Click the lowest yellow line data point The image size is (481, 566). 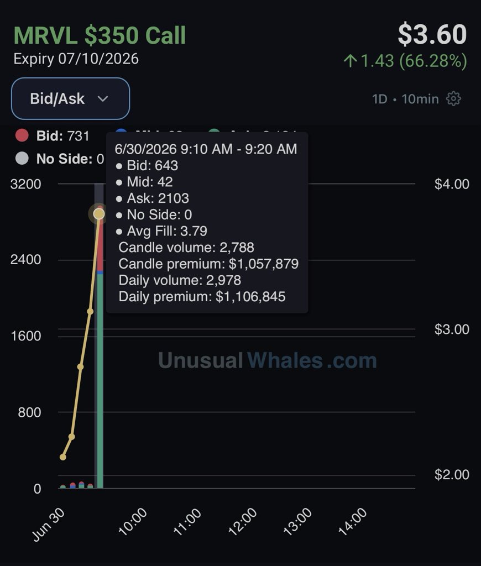coord(63,457)
